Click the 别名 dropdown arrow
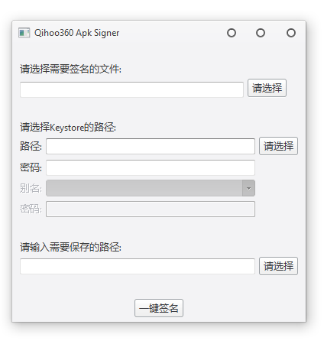 (248, 188)
